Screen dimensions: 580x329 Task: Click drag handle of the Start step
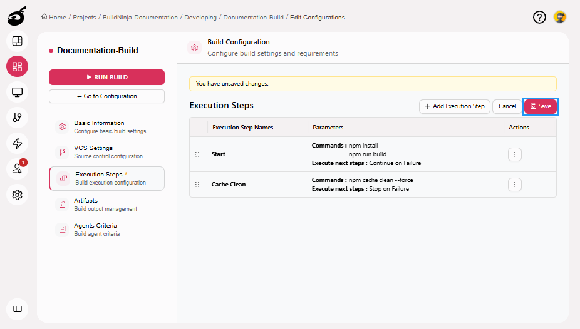point(197,154)
